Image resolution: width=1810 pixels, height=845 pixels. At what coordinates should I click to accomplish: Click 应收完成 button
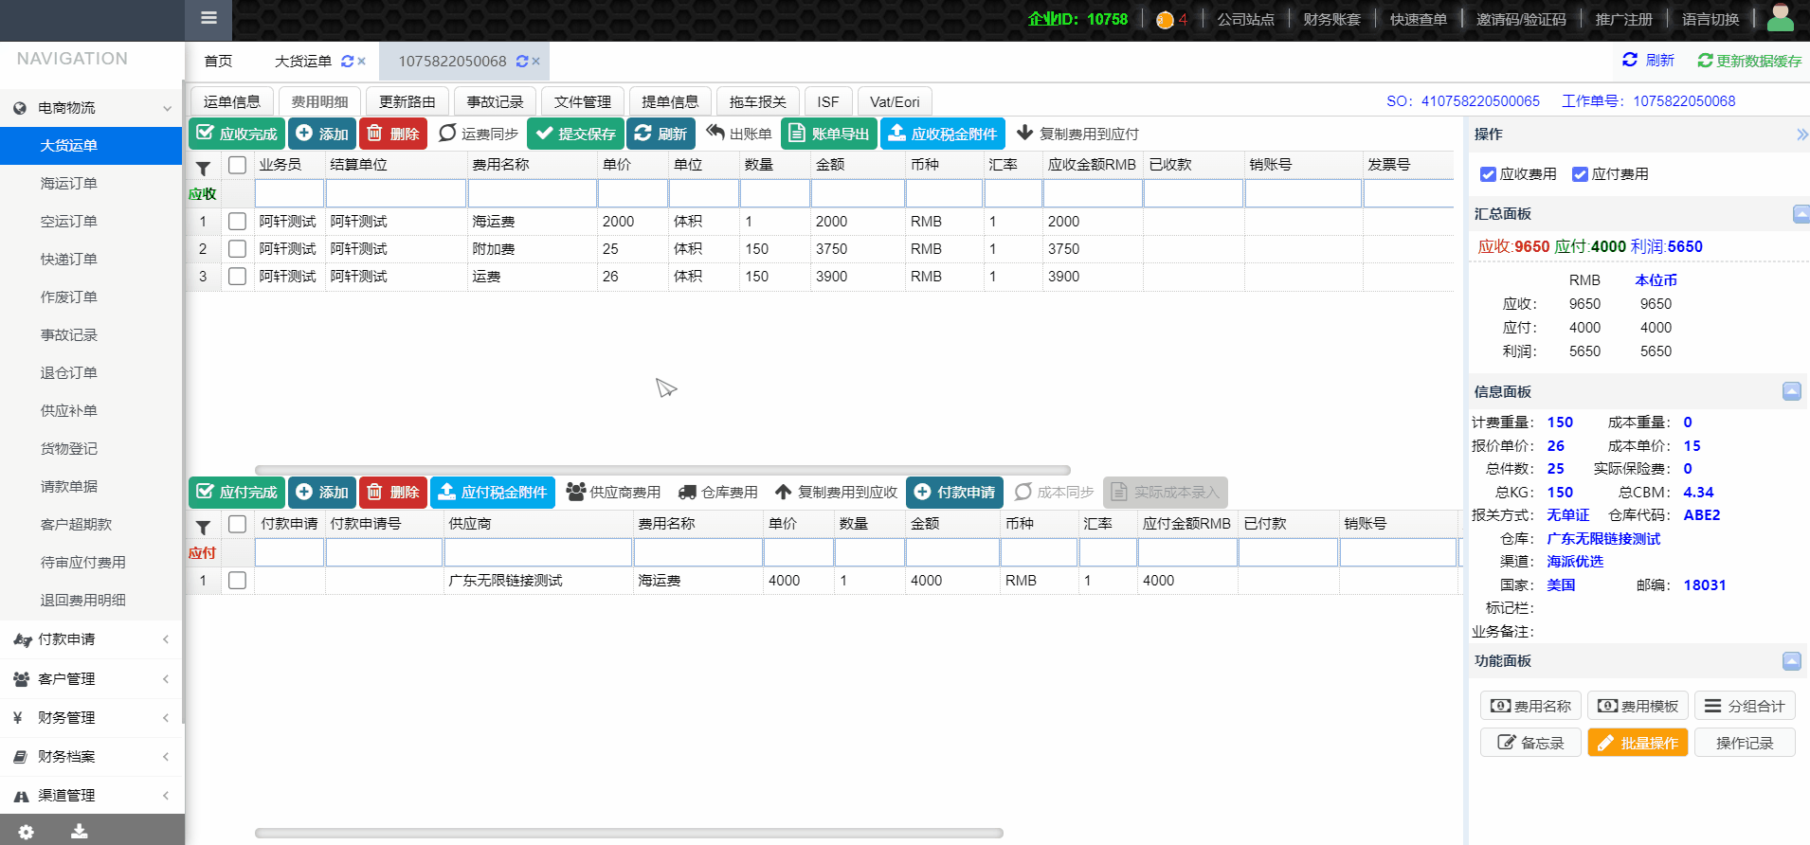click(x=237, y=134)
